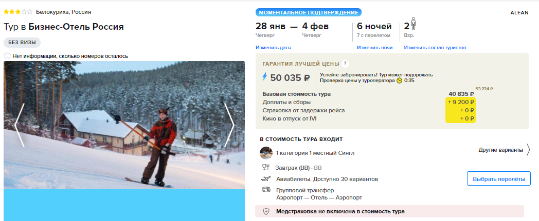Click the lightning bolt icon beside price
539x221 pixels.
tap(264, 77)
